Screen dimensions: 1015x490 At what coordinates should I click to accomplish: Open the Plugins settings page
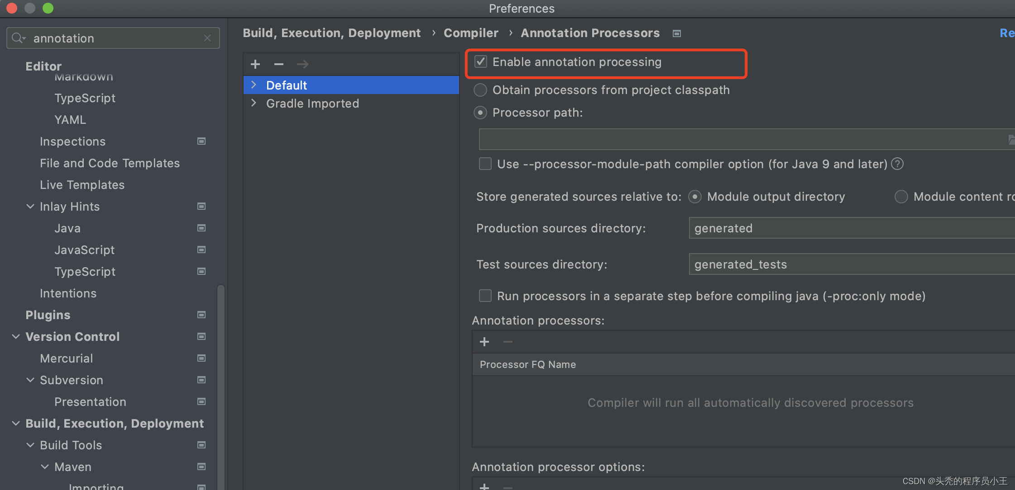pos(48,315)
